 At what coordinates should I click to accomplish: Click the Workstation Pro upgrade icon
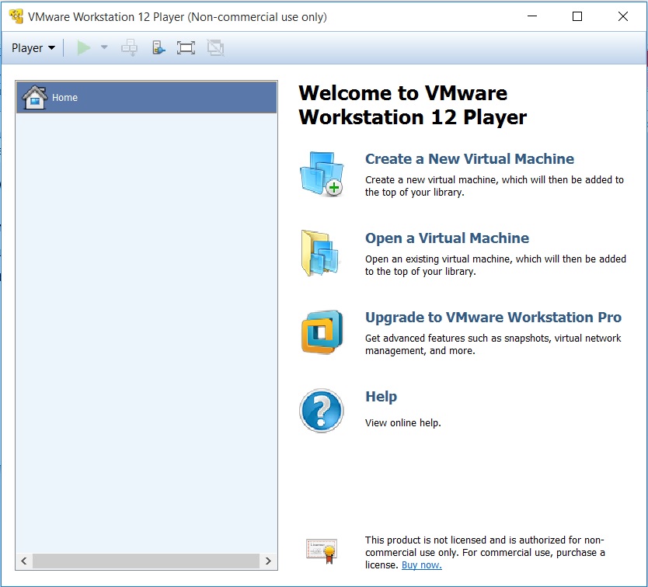click(x=322, y=332)
